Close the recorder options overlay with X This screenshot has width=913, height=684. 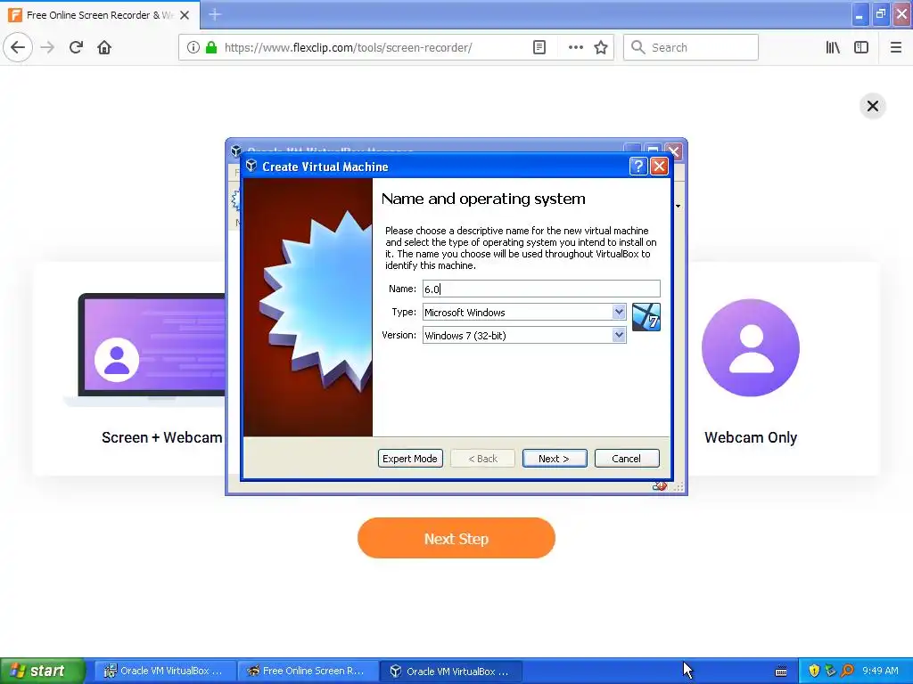coord(872,106)
